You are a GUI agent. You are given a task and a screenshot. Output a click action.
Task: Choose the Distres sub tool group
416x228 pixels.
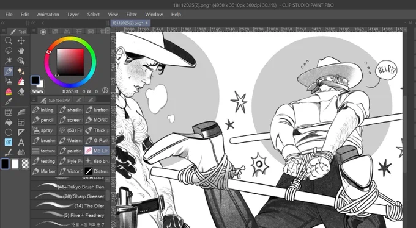click(97, 171)
